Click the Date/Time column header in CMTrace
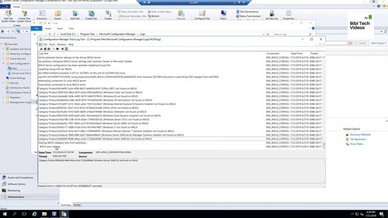Screen dimensions: 388x218 click(x=296, y=53)
